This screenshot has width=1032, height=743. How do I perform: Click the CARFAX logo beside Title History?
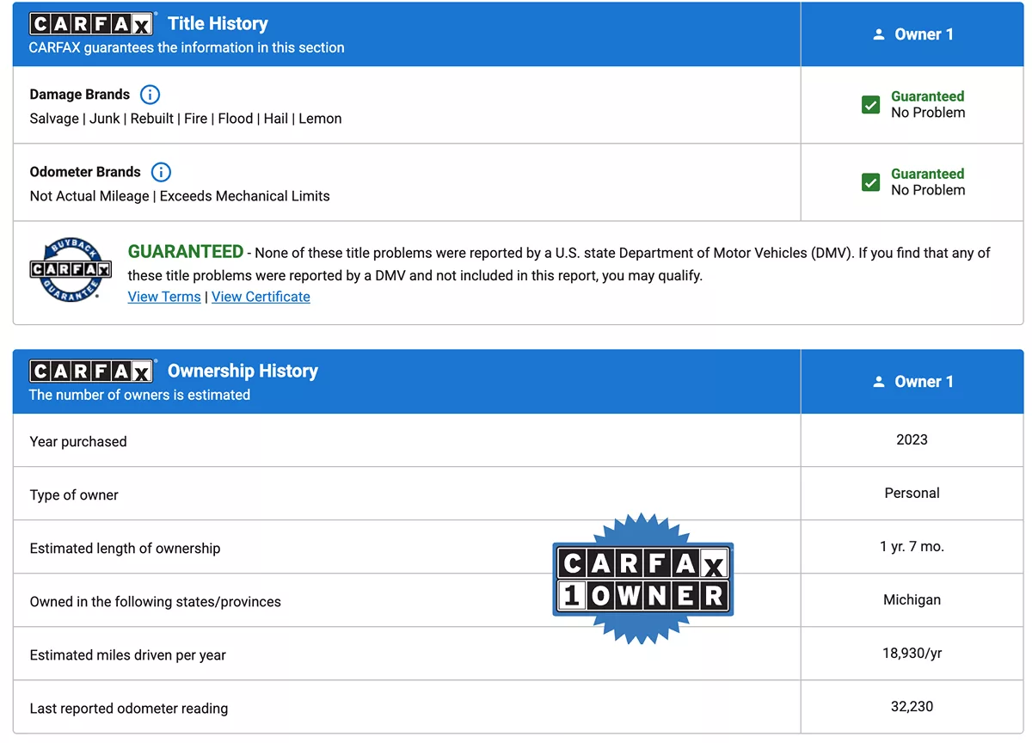tap(91, 24)
